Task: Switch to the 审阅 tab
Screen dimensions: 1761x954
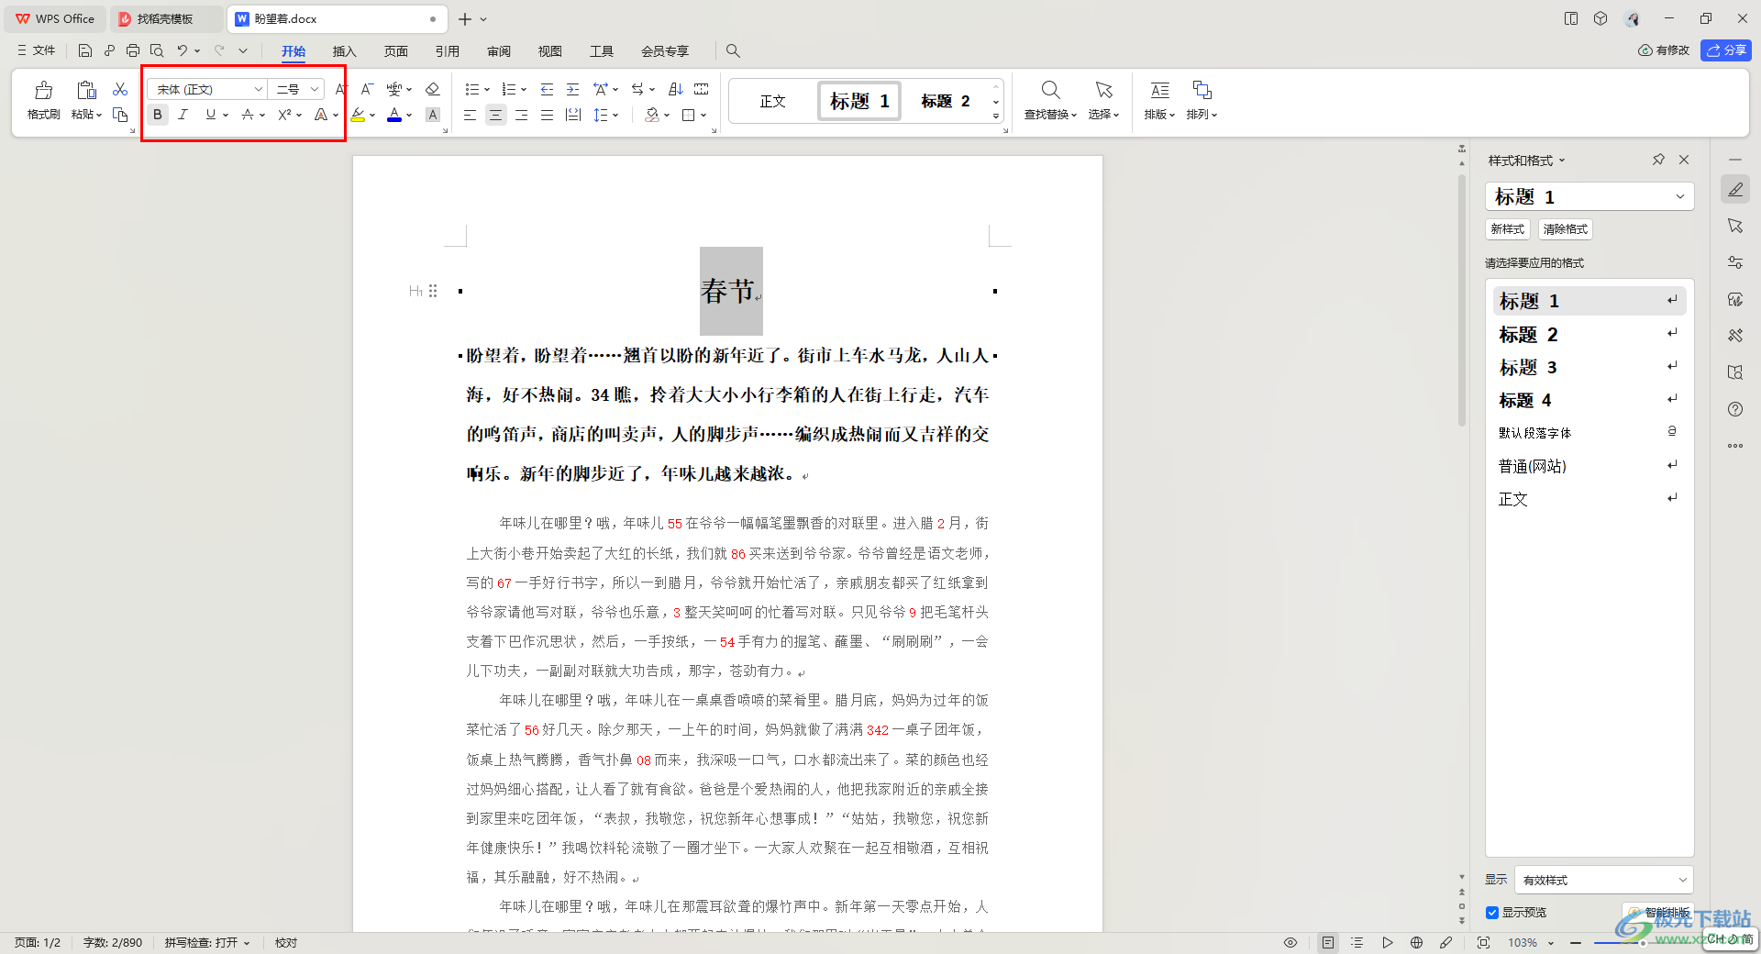Action: (498, 50)
